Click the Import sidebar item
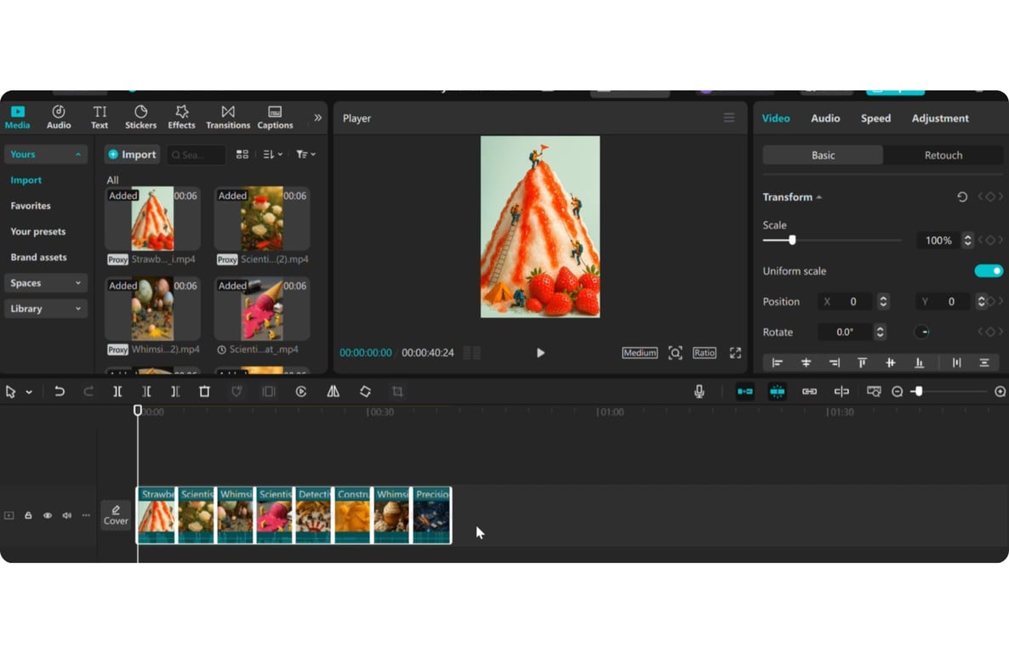The image size is (1009, 653). (26, 180)
